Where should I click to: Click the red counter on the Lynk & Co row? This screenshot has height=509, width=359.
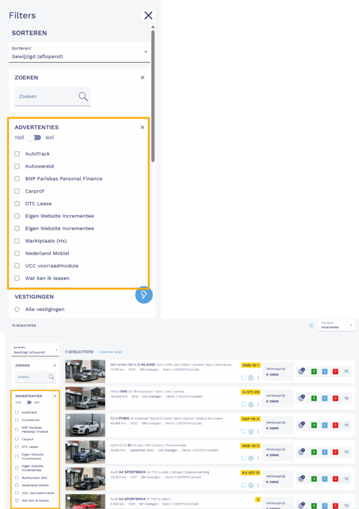[x=335, y=452]
